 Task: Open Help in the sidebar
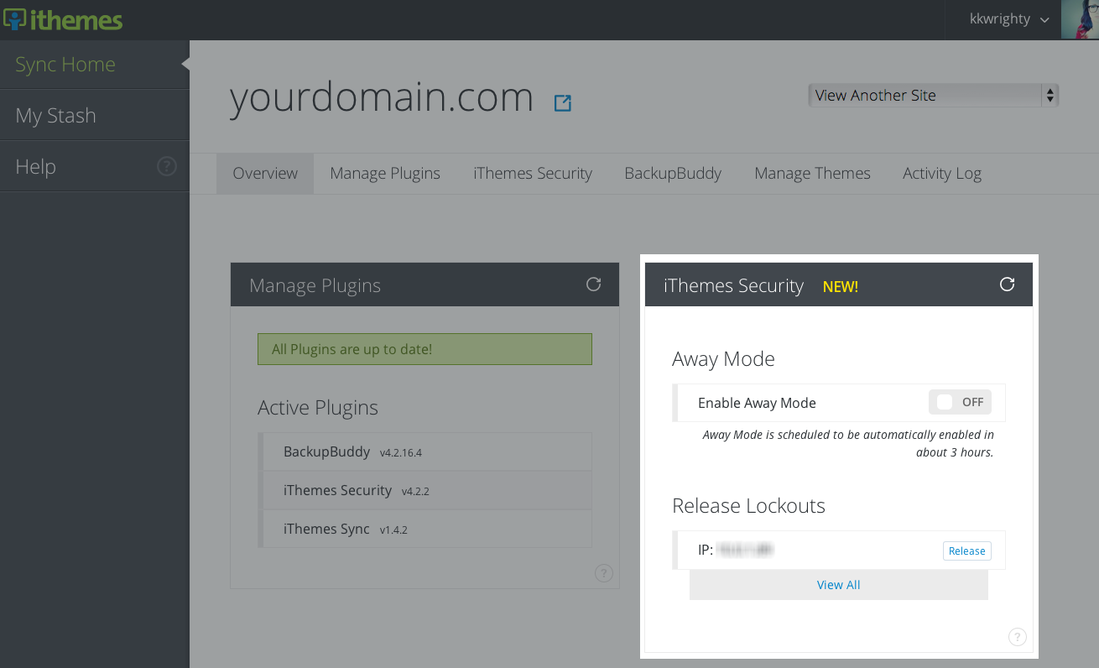point(95,166)
